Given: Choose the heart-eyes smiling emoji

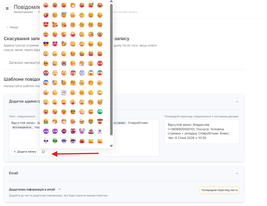Looking at the screenshot, I should (x=46, y=25).
